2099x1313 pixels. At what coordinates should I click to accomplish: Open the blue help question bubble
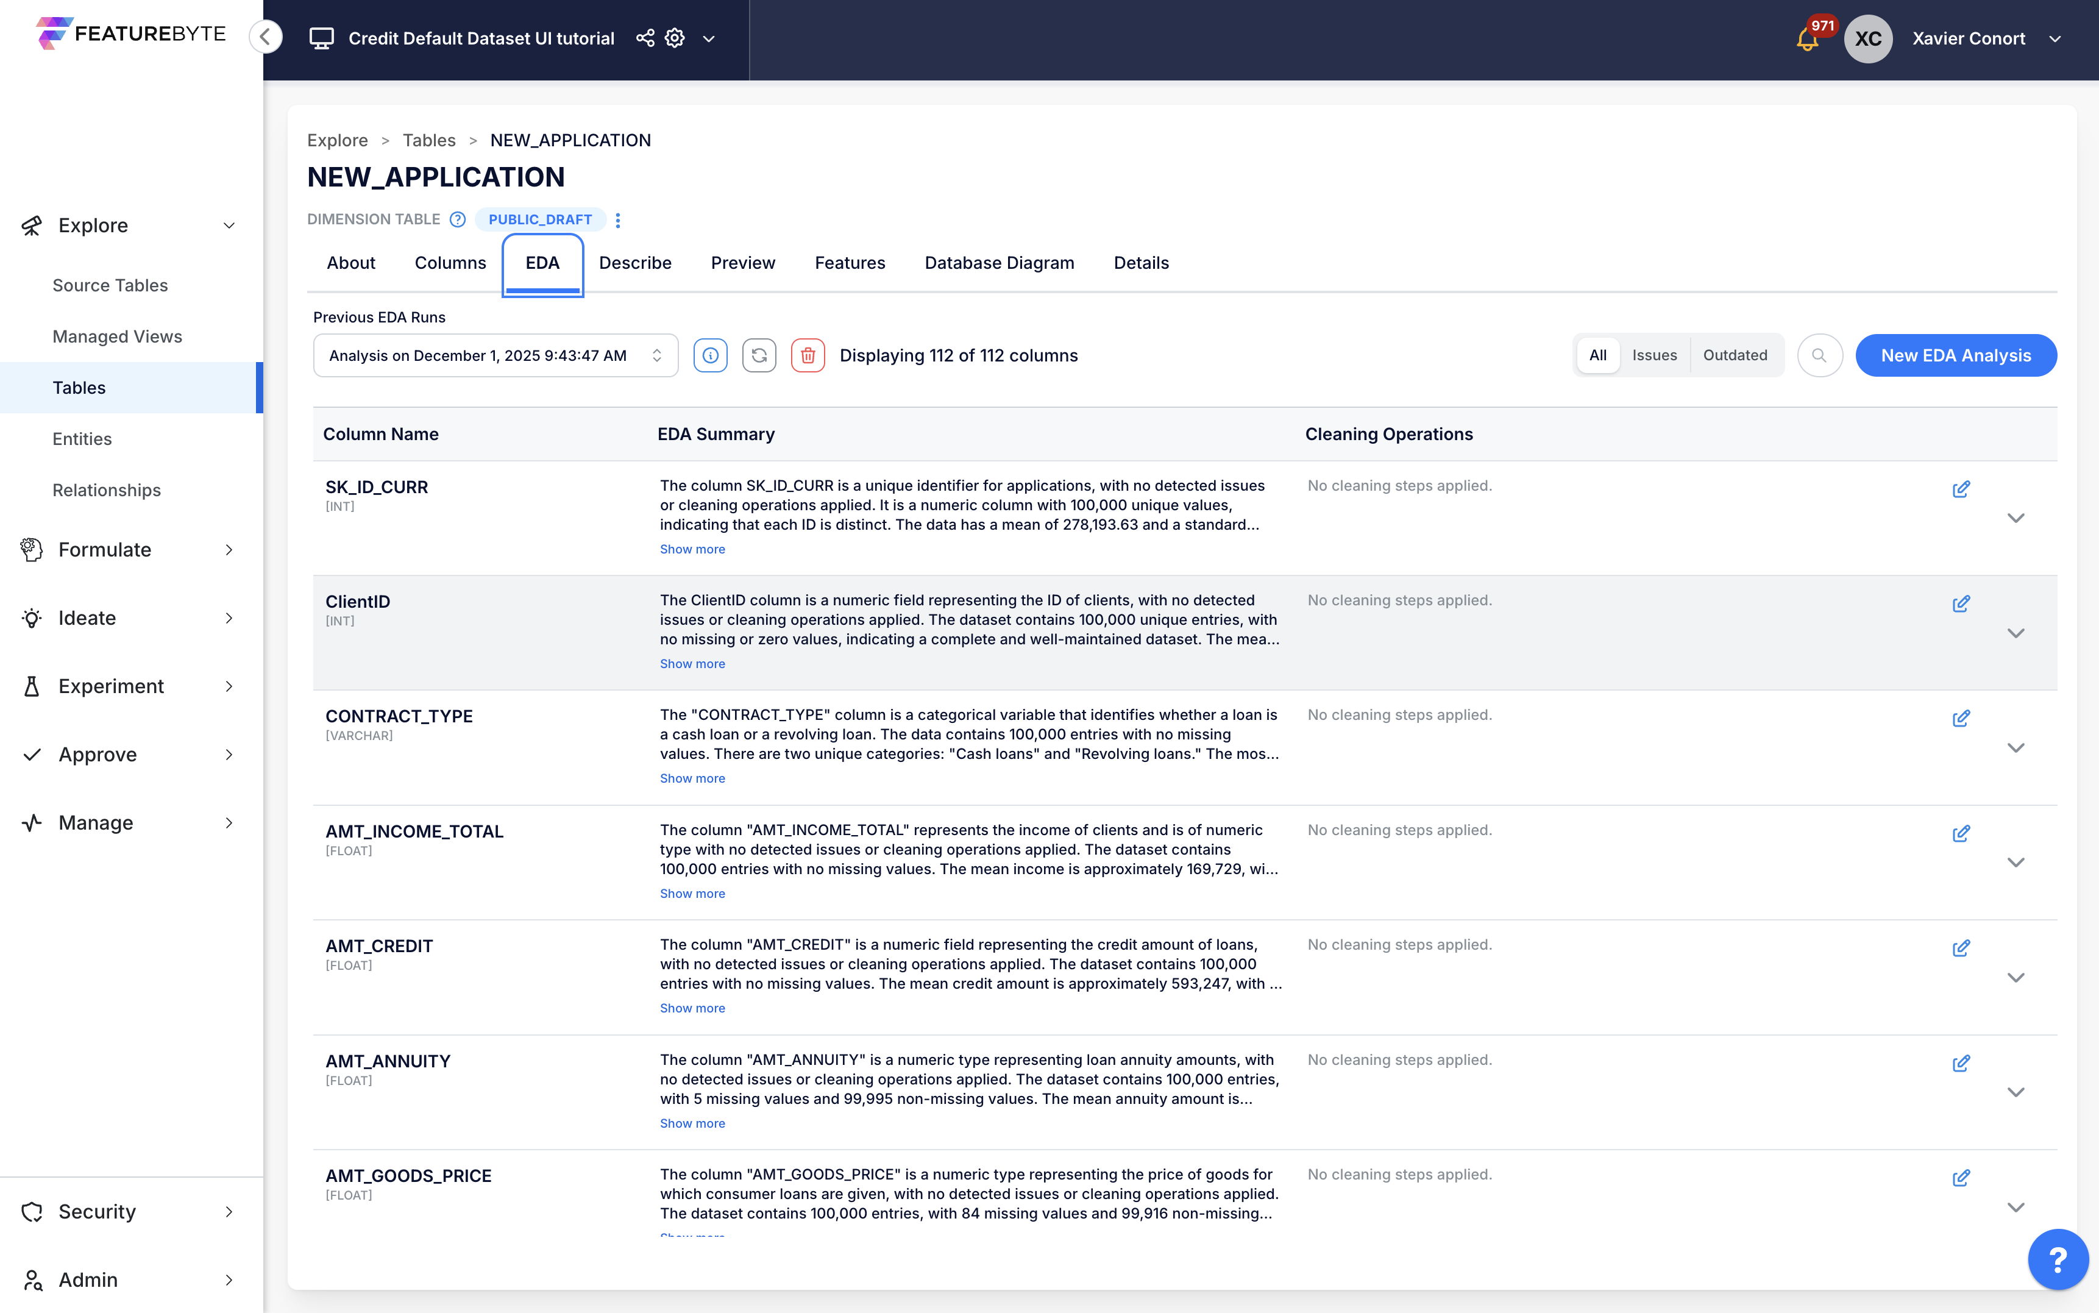pyautogui.click(x=2058, y=1258)
